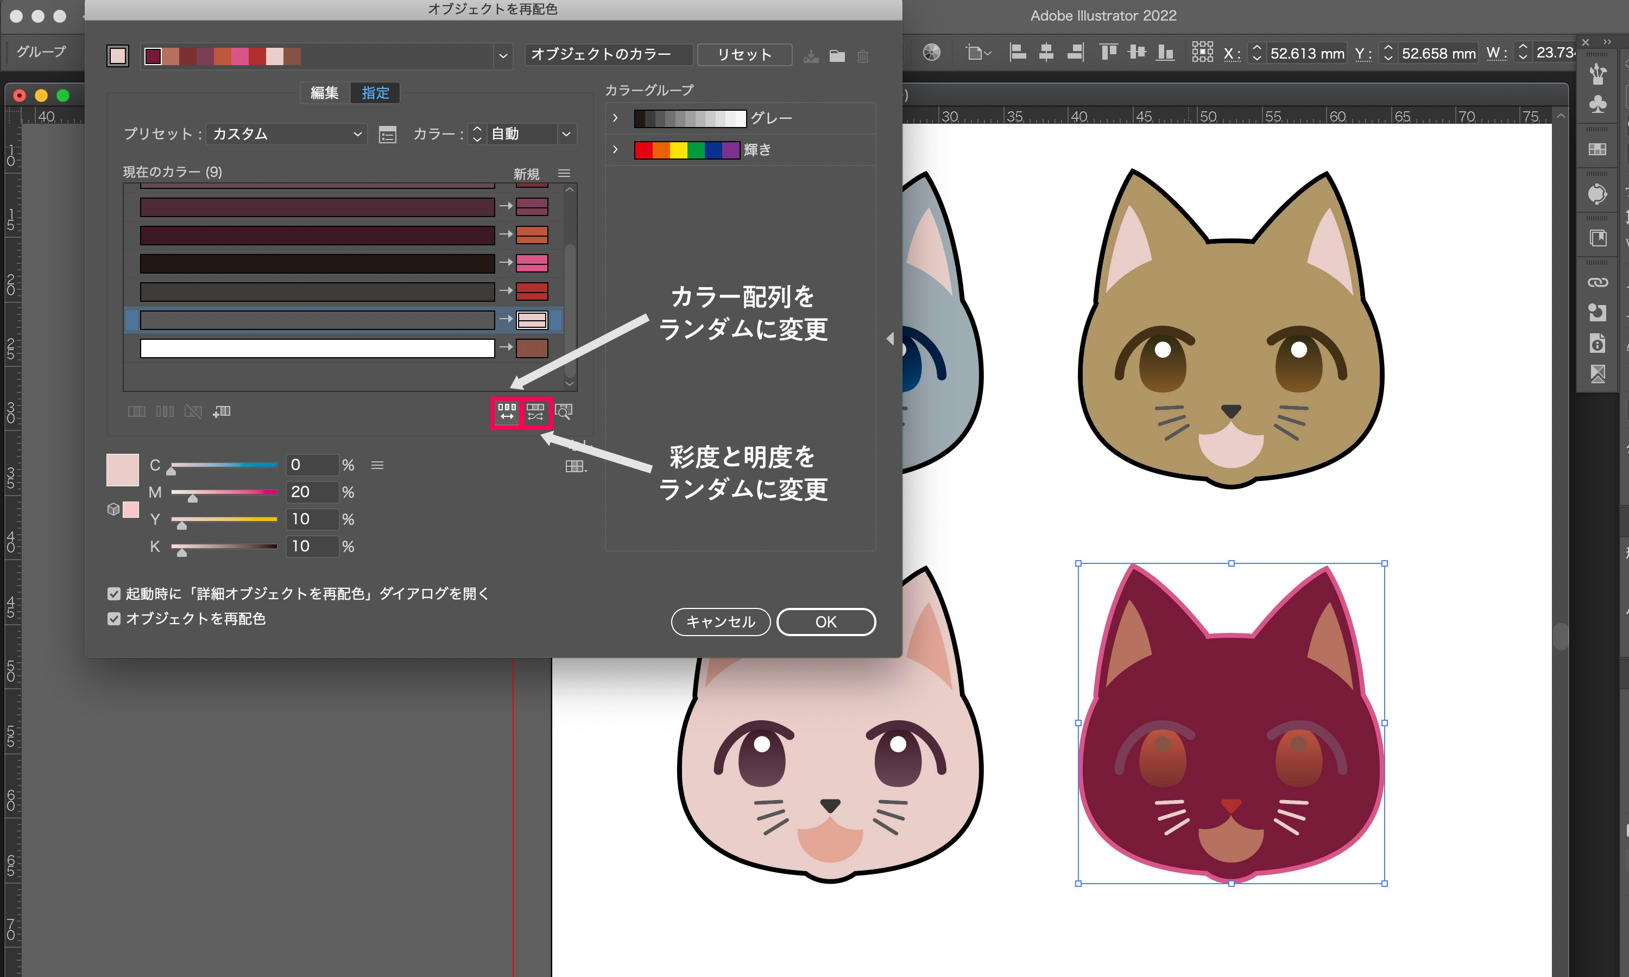Open the プリセット カスタム dropdown
Image resolution: width=1629 pixels, height=977 pixels.
[x=286, y=134]
